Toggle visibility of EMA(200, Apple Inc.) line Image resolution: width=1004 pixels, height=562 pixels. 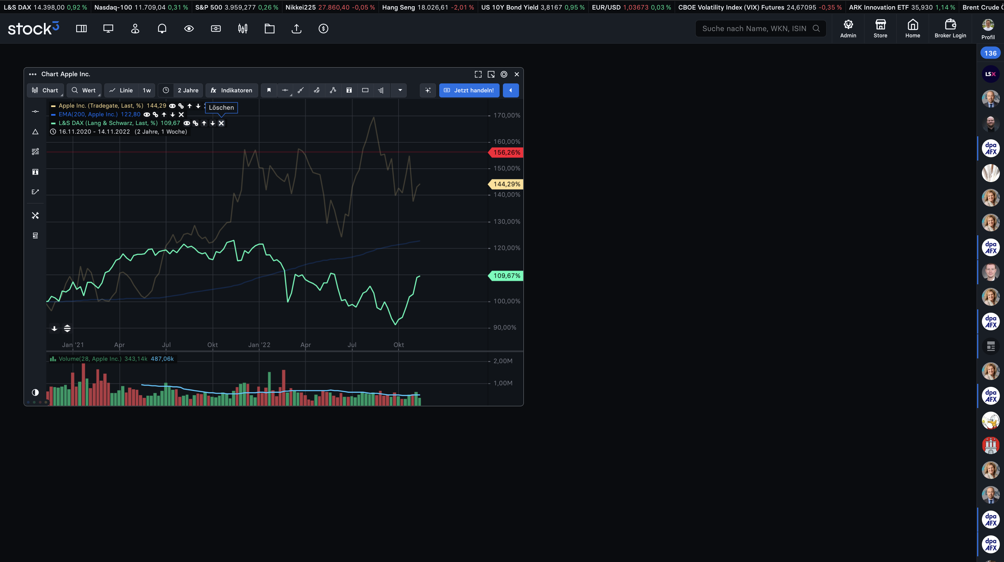click(146, 114)
